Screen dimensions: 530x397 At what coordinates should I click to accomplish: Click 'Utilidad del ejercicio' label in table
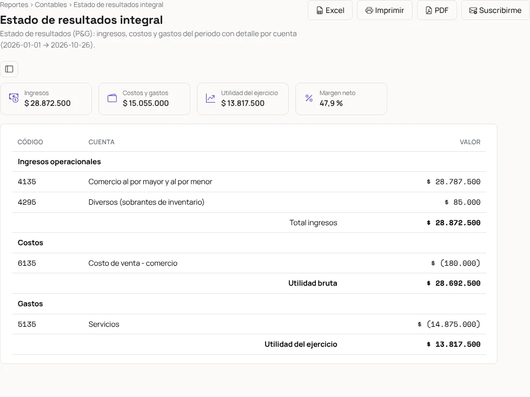pos(301,345)
